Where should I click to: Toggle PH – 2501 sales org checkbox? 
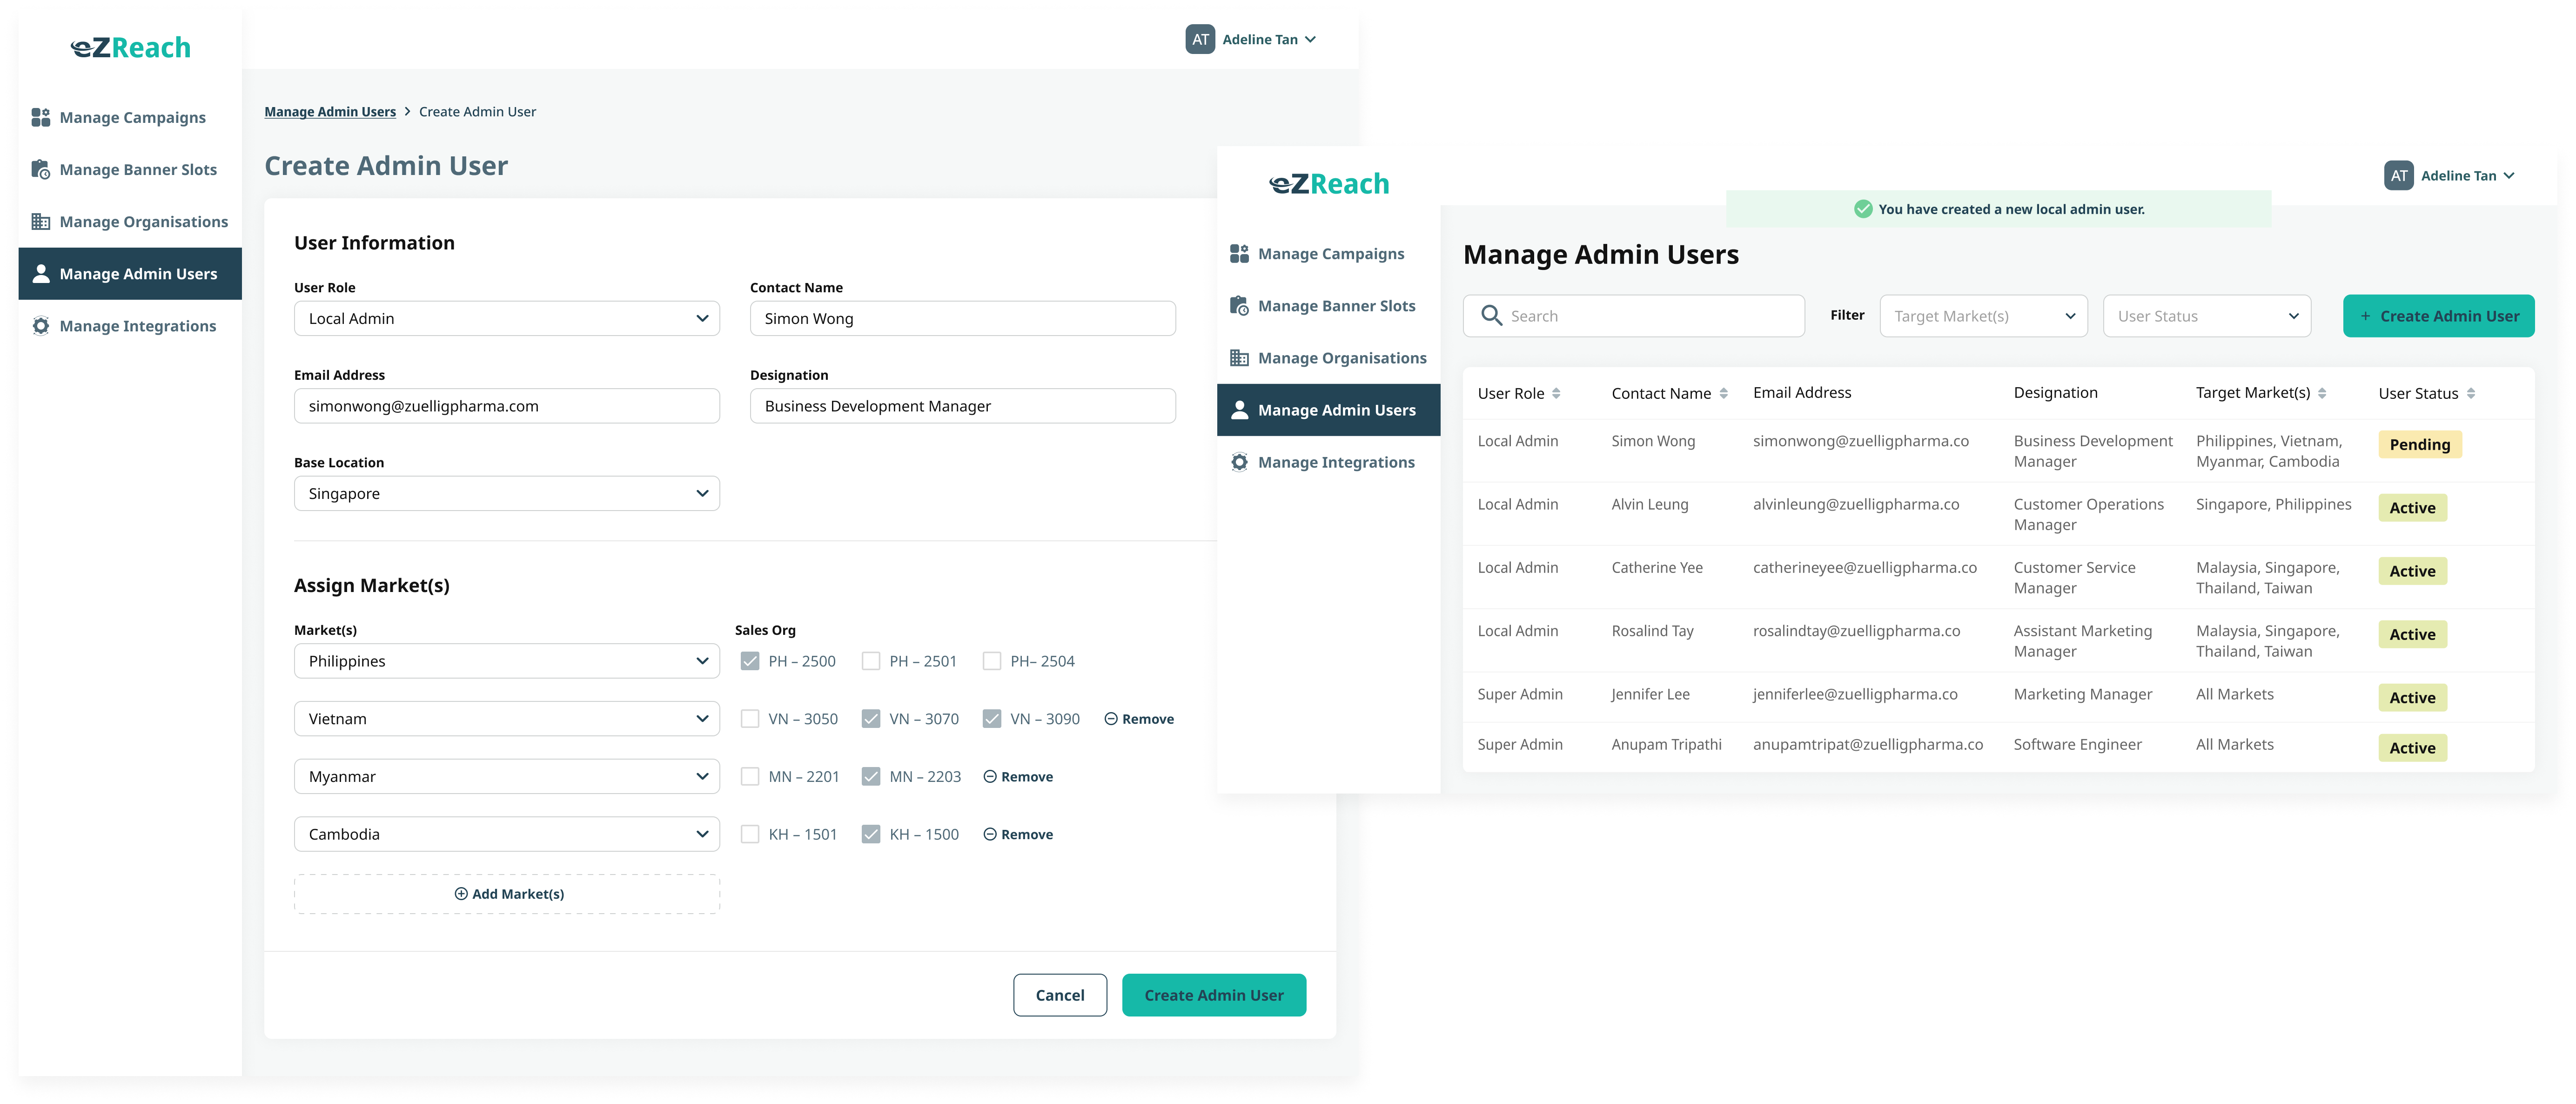click(871, 661)
